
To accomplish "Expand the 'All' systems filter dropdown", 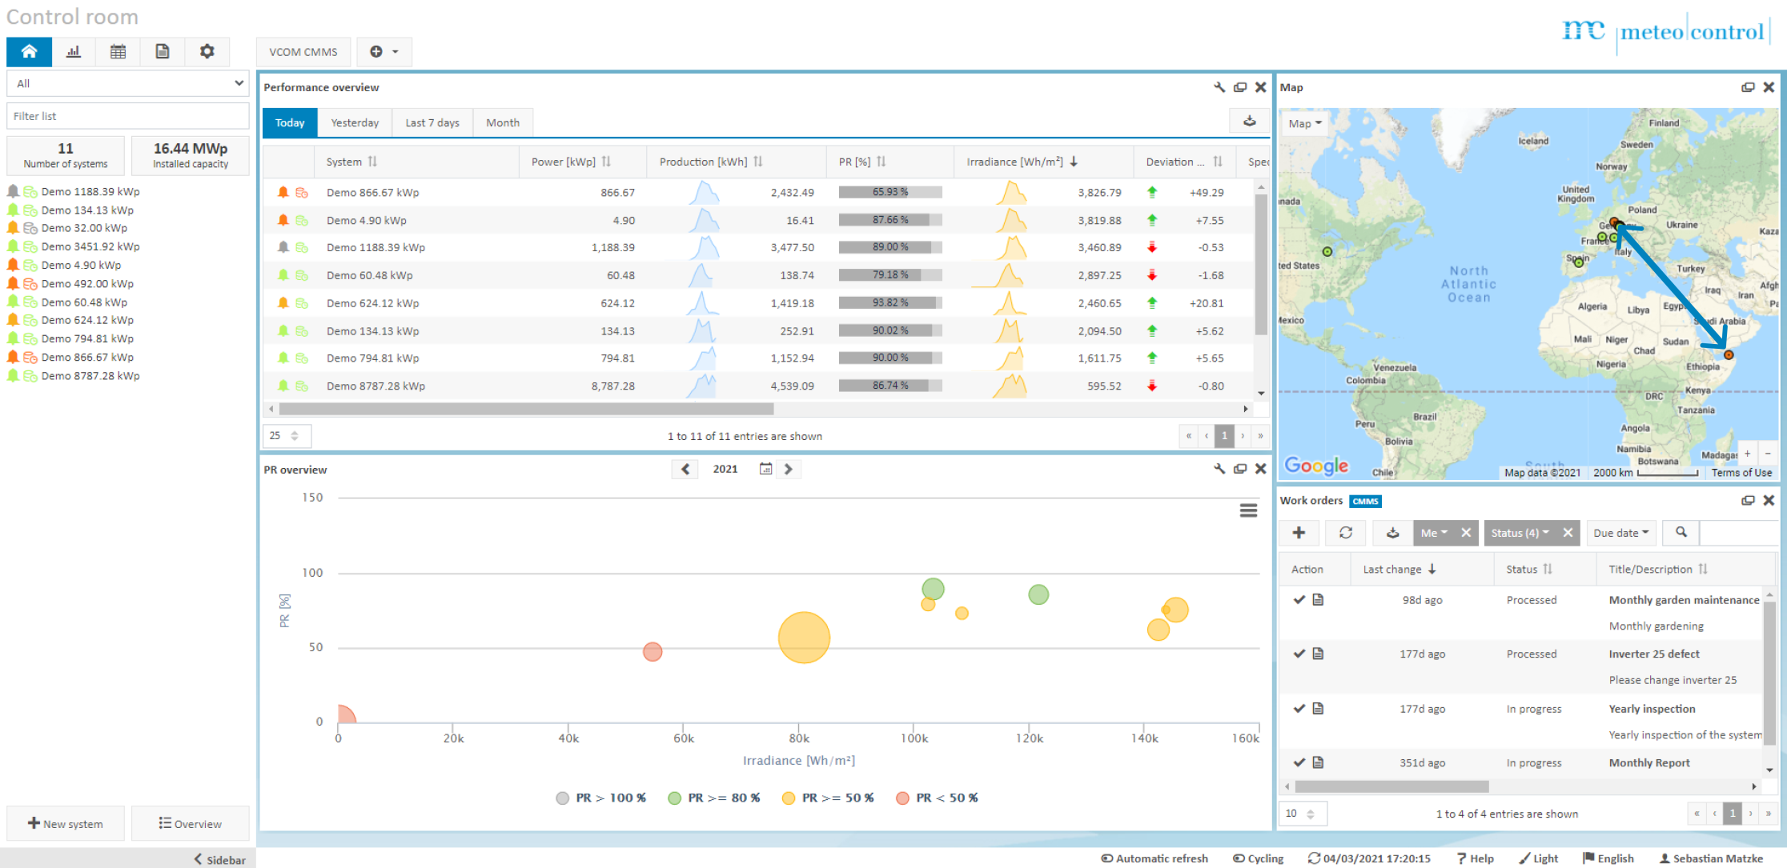I will pos(127,82).
